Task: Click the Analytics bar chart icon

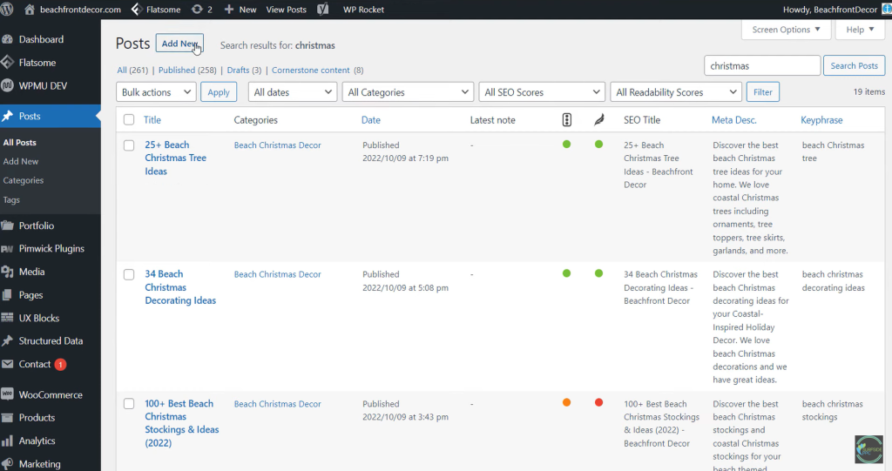Action: pos(7,441)
